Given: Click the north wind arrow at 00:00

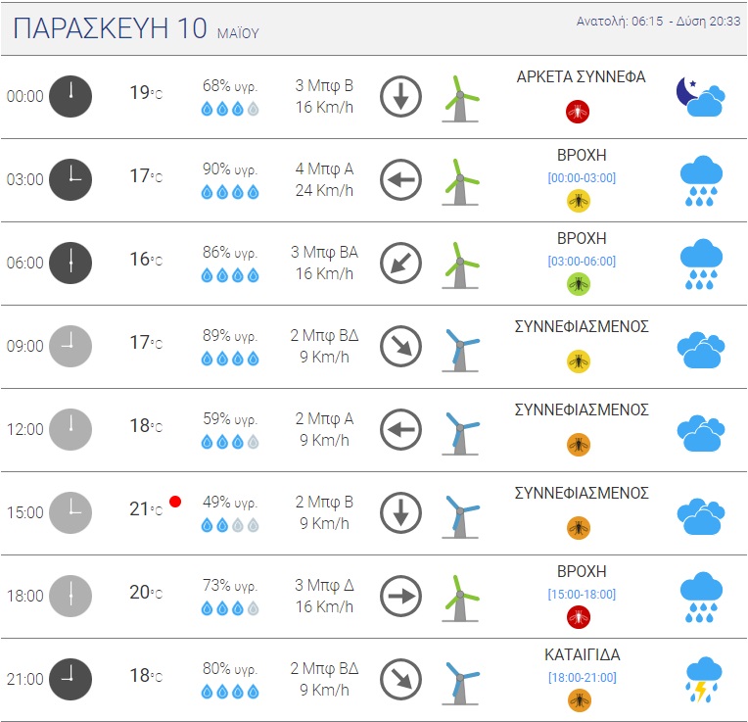Looking at the screenshot, I should coord(400,97).
